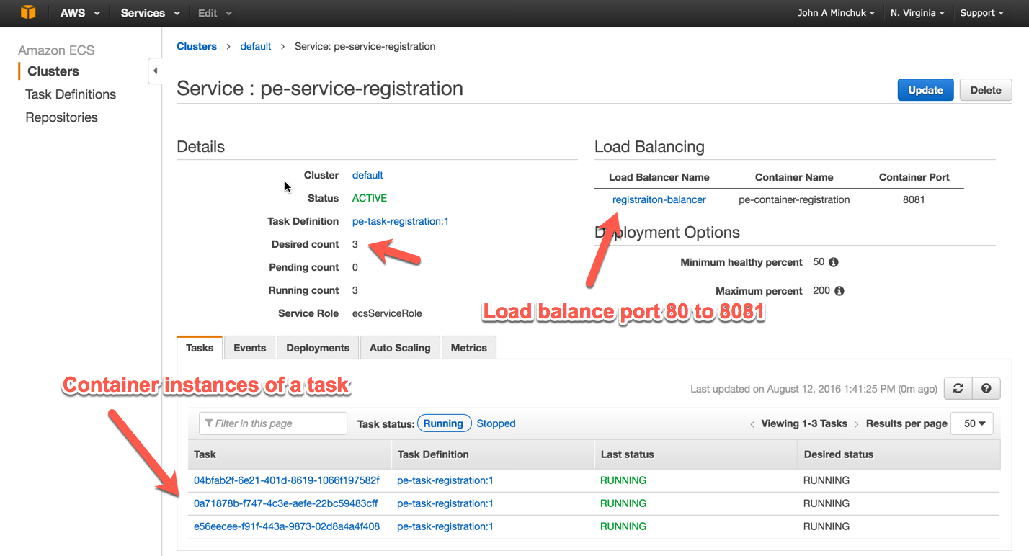1029x556 pixels.
Task: Select the Running task status filter
Action: point(444,423)
